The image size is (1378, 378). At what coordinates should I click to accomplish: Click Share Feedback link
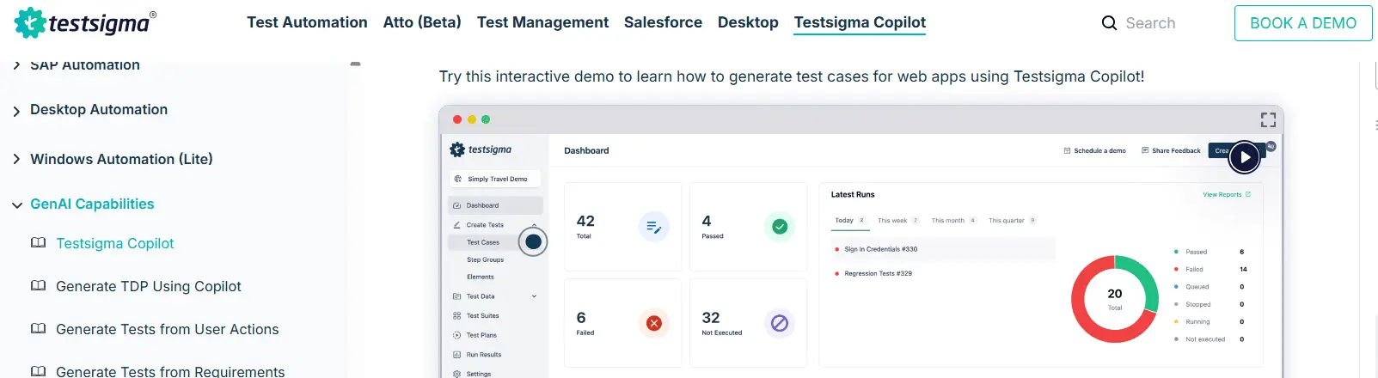[1171, 150]
